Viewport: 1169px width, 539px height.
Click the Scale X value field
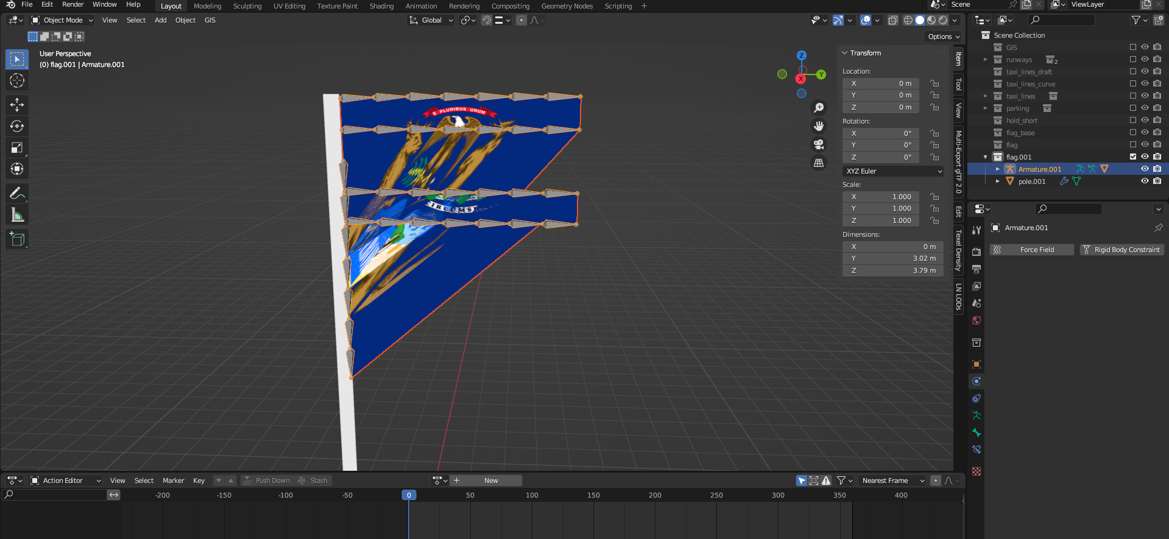coord(881,197)
